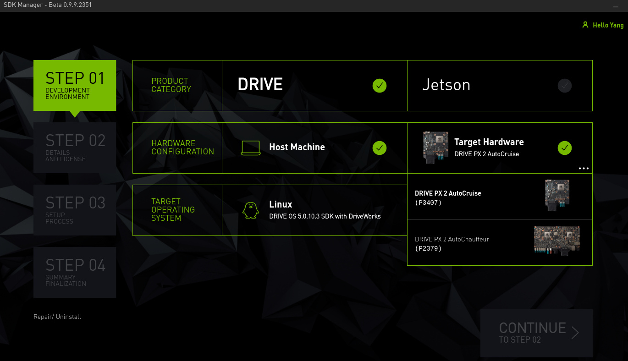
Task: Click the Product Category label
Action: (171, 85)
